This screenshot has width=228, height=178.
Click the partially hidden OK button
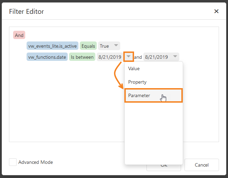click(164, 168)
